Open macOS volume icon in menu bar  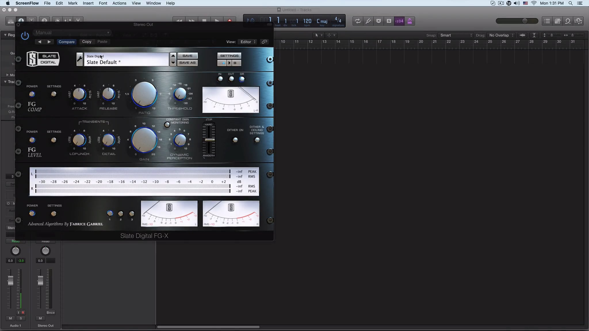517,3
